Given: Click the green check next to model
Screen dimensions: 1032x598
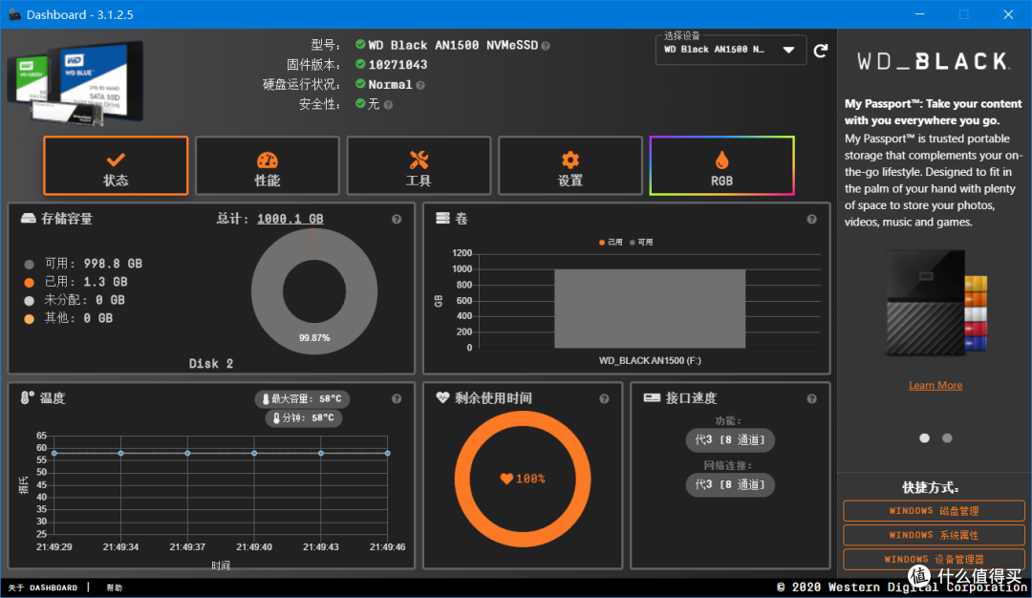Looking at the screenshot, I should [360, 45].
